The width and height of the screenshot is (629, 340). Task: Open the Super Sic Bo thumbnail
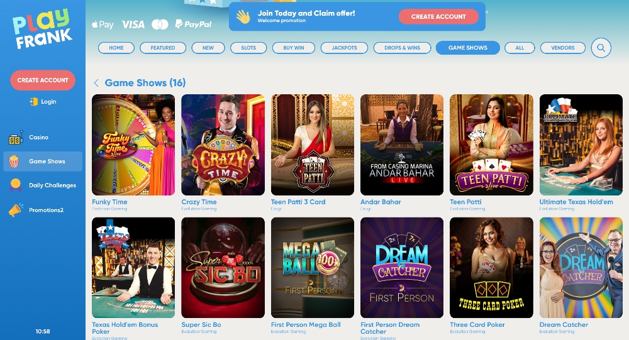[223, 268]
